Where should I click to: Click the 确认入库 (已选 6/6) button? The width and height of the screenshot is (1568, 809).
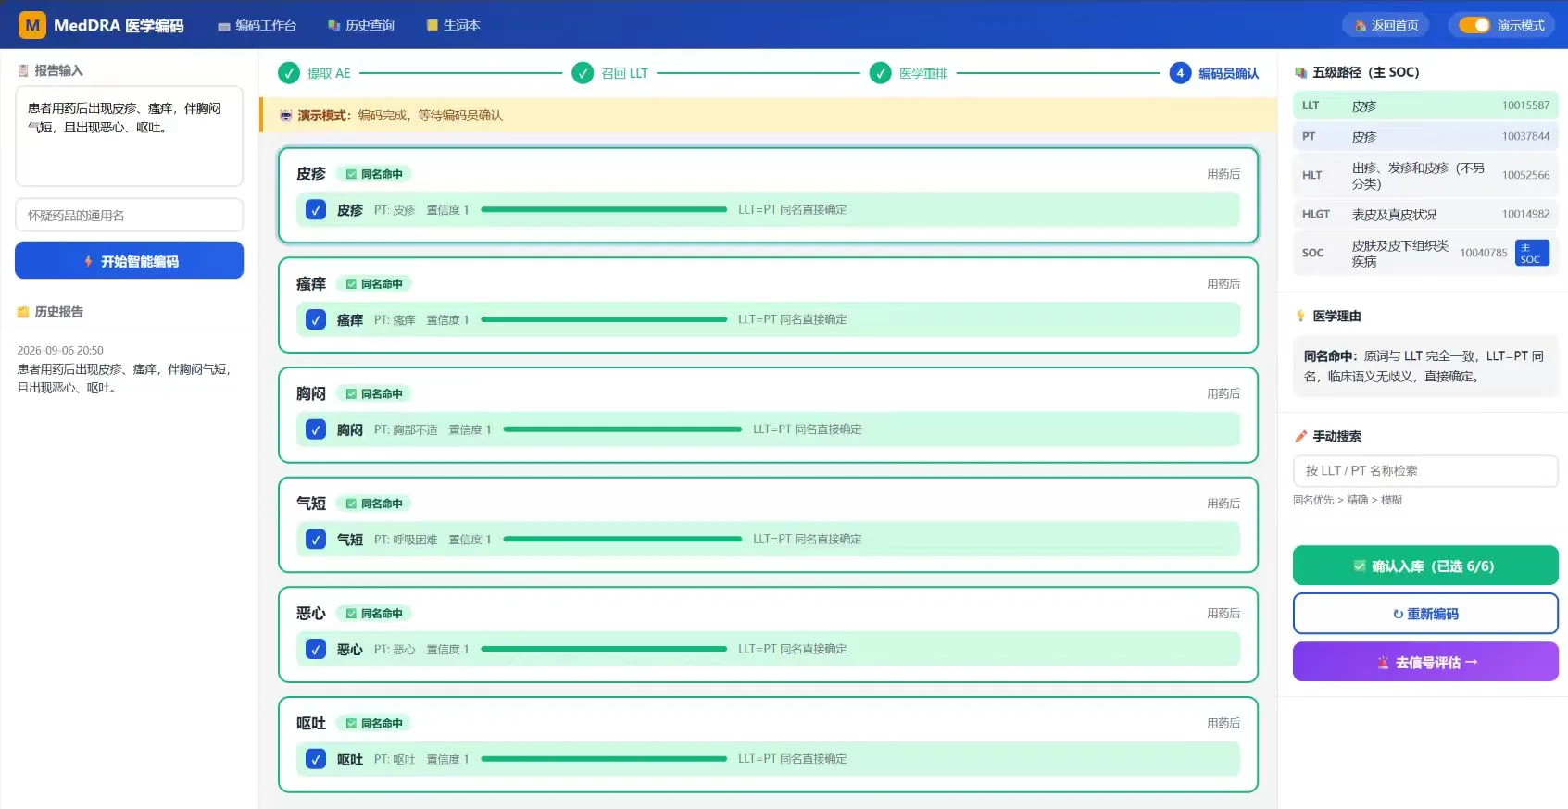1425,566
